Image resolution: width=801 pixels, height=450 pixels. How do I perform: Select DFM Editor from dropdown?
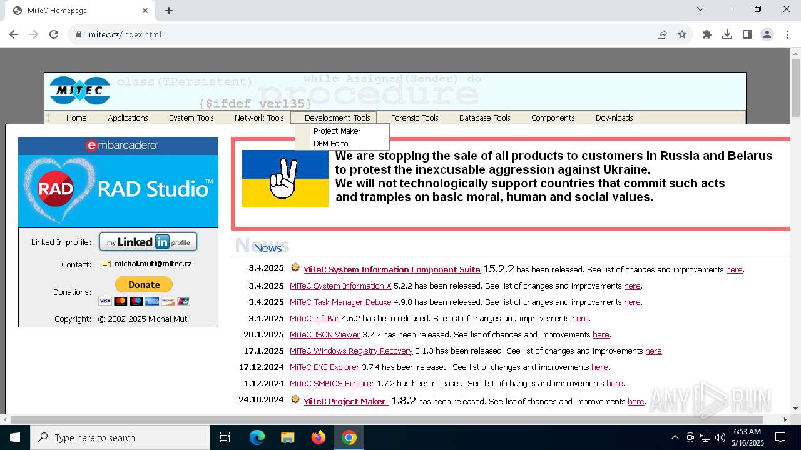pyautogui.click(x=342, y=143)
